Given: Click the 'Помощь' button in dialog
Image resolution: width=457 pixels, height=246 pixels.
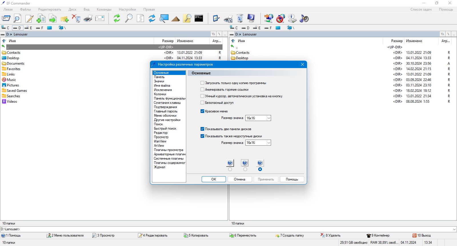Looking at the screenshot, I should (292, 179).
